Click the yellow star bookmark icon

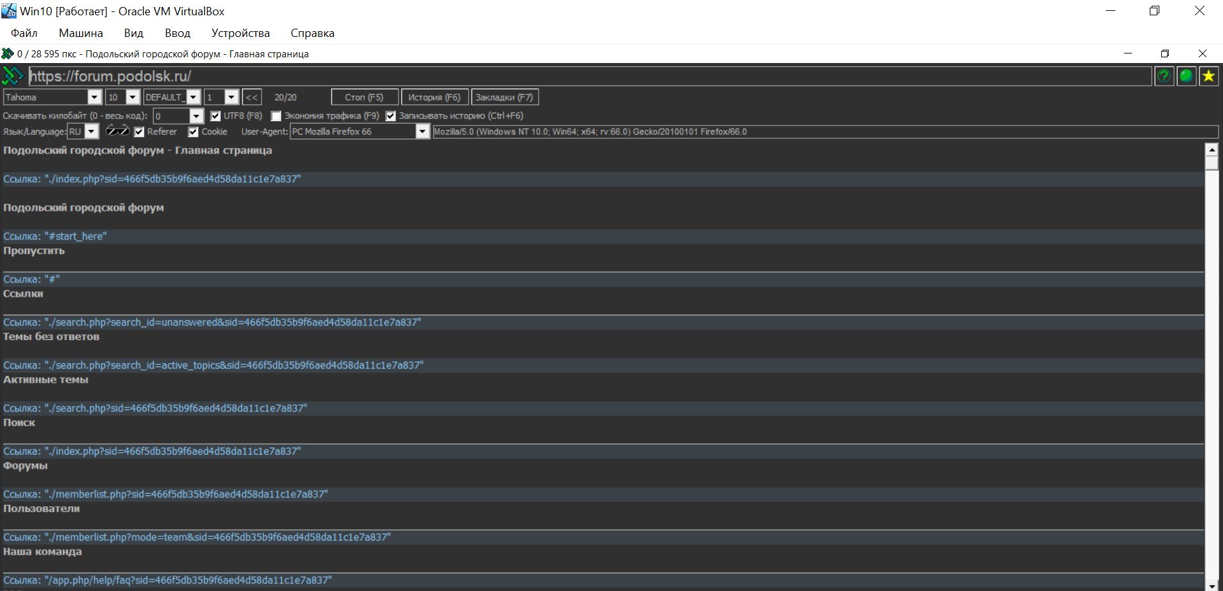1208,76
